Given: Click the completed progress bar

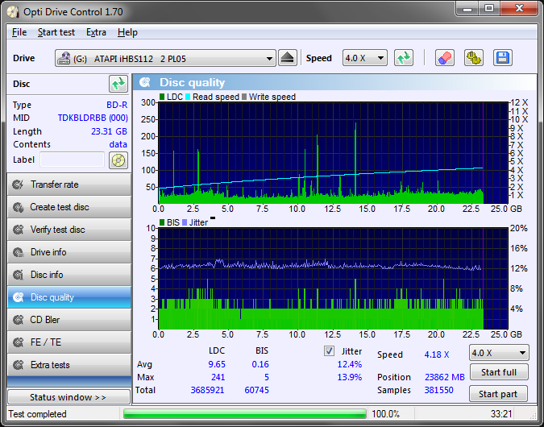Looking at the screenshot, I should [244, 414].
